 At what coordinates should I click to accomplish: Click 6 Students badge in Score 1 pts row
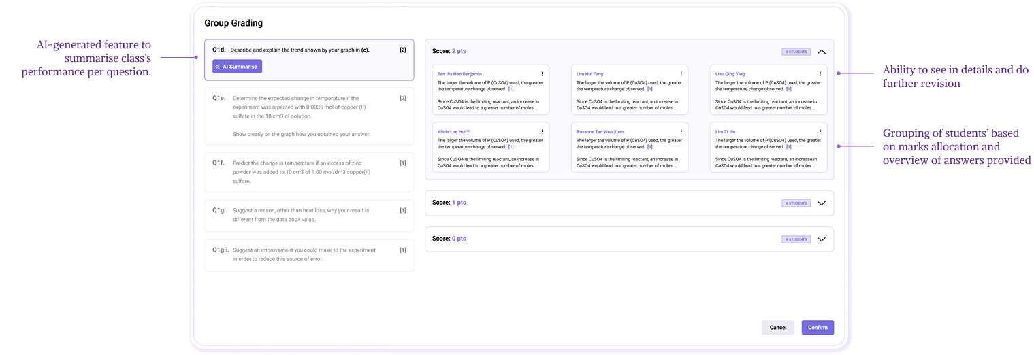[796, 203]
